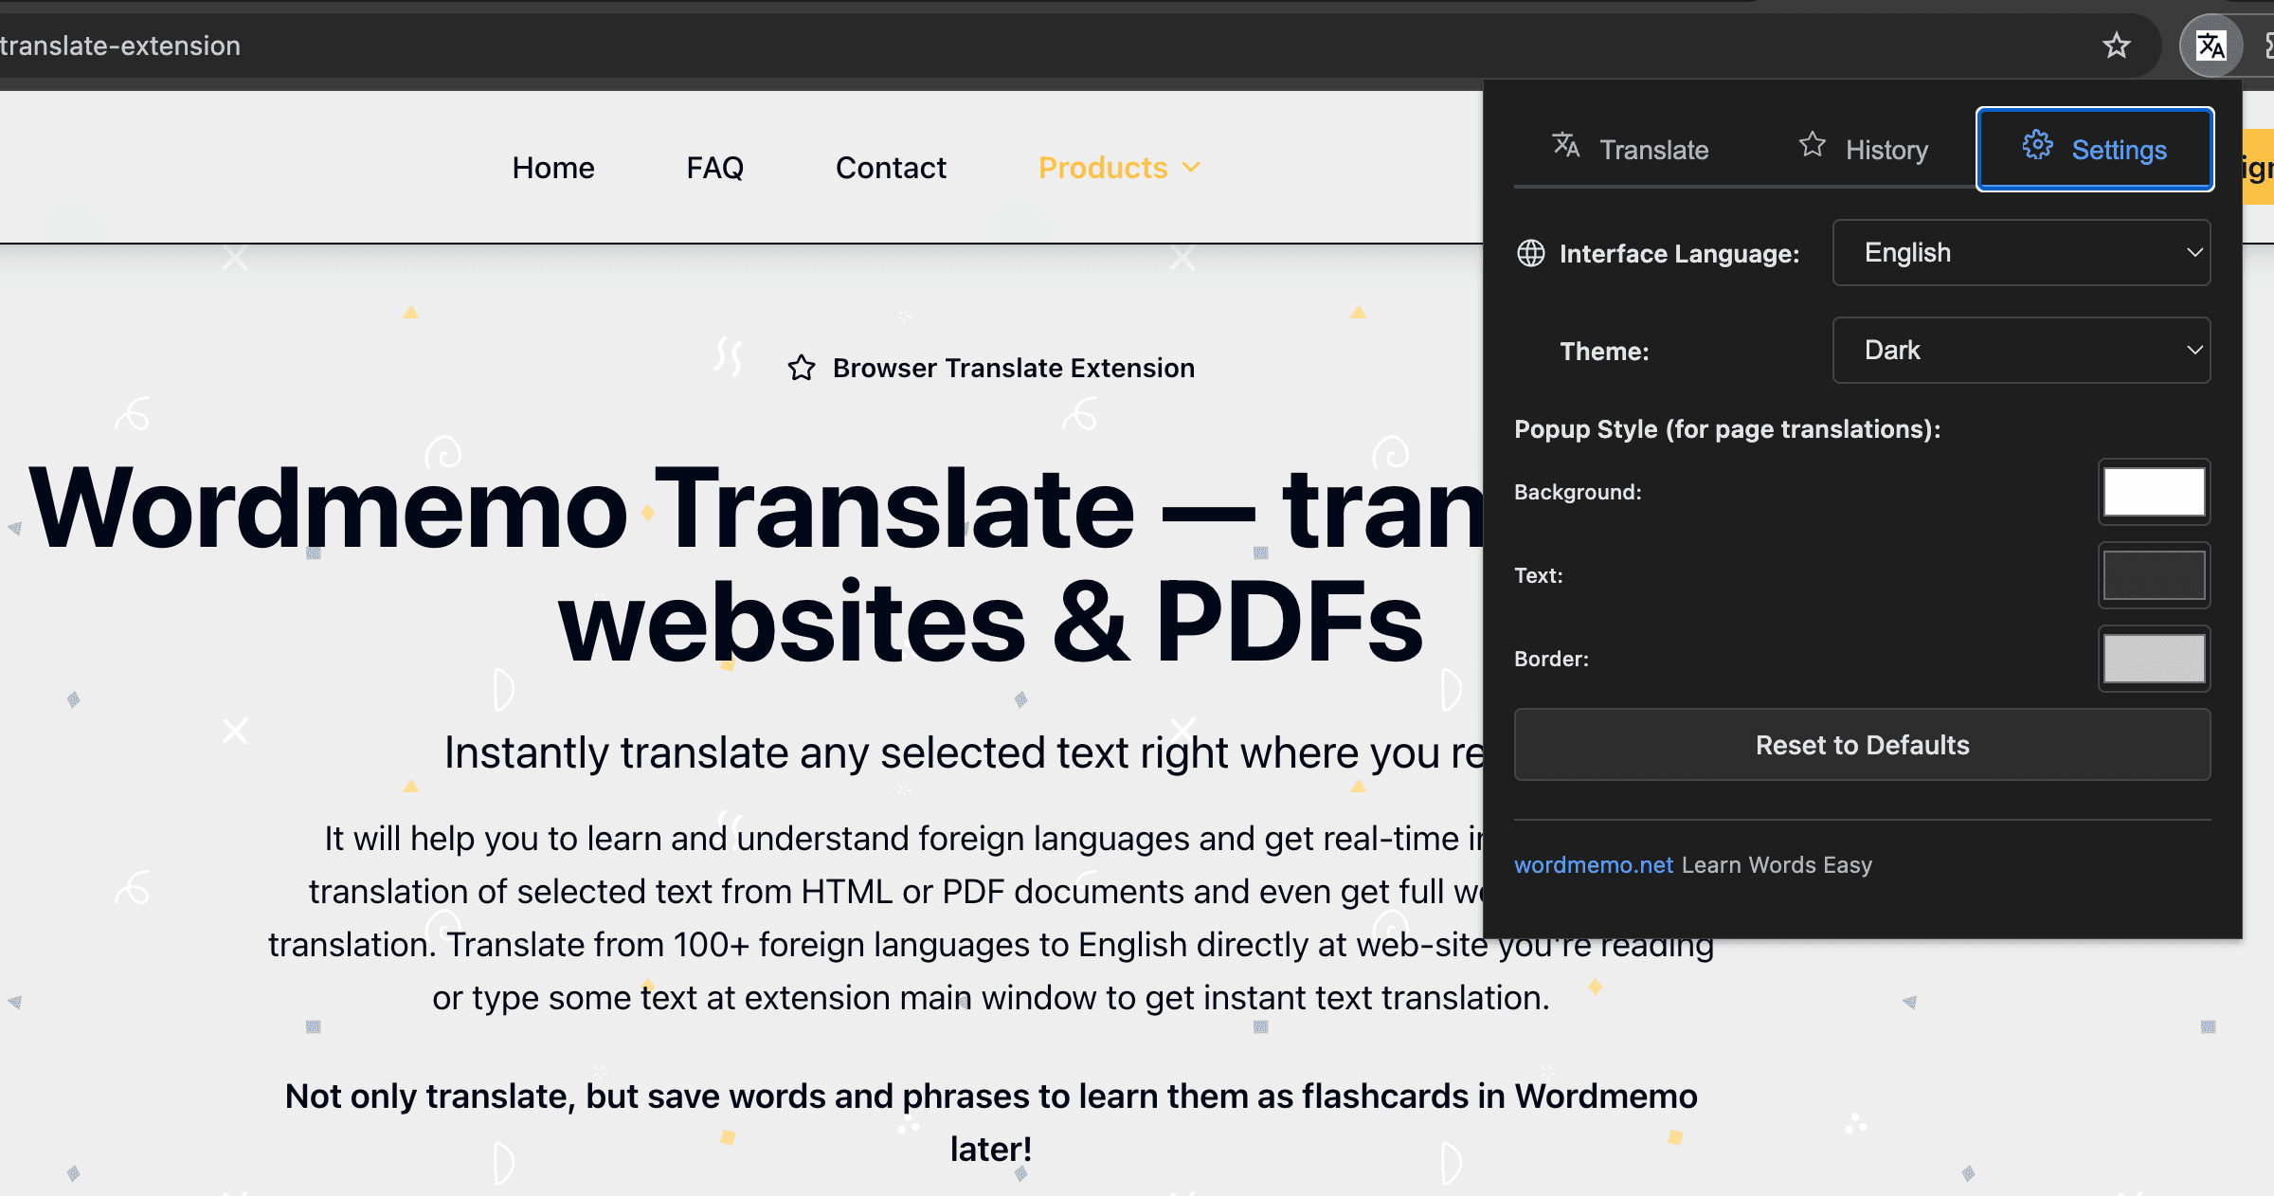Open the FAQ page from the navbar

click(x=714, y=167)
